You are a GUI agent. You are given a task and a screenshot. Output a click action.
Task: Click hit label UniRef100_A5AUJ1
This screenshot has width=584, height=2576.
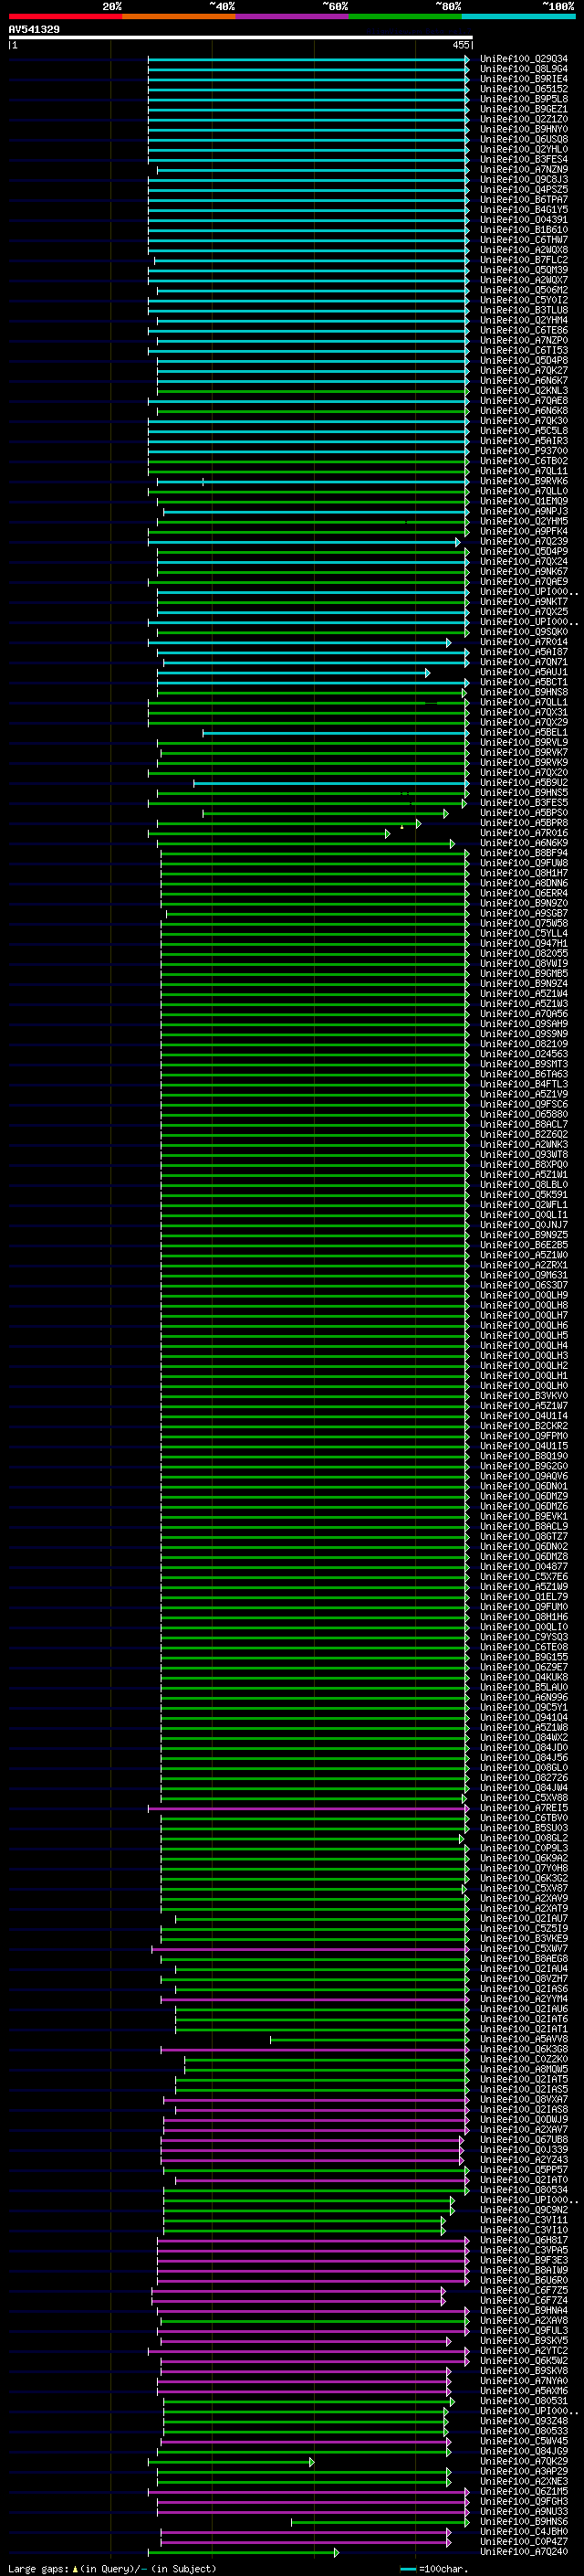(523, 672)
